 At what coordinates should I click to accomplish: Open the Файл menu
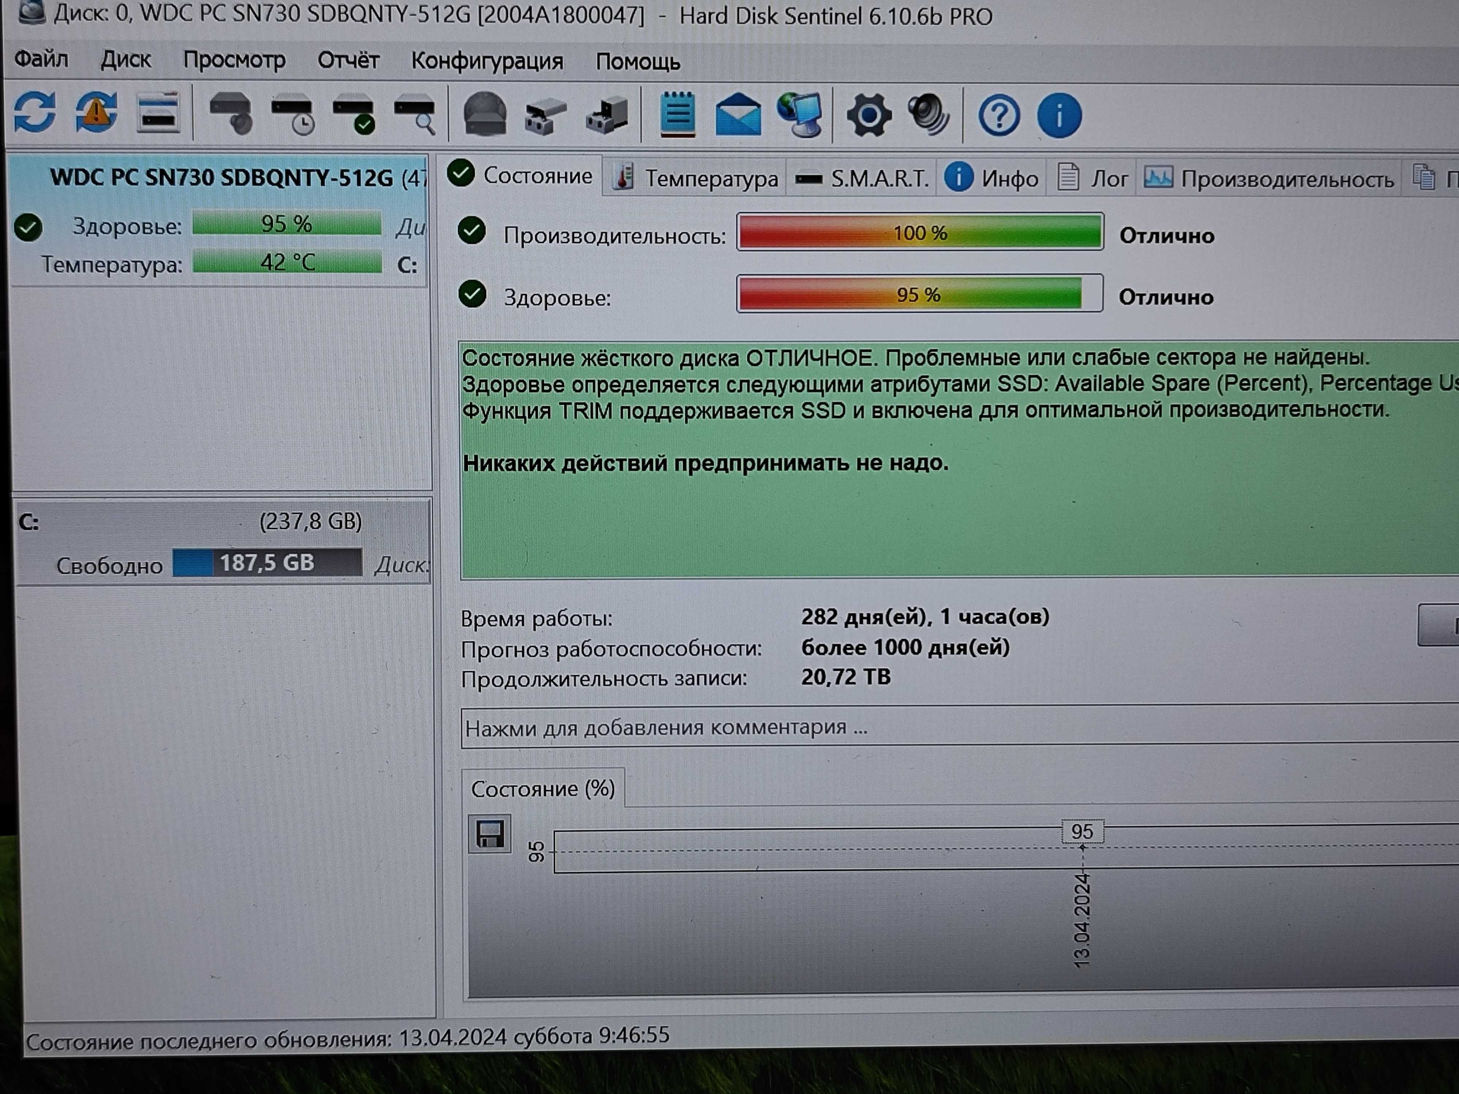[x=41, y=59]
